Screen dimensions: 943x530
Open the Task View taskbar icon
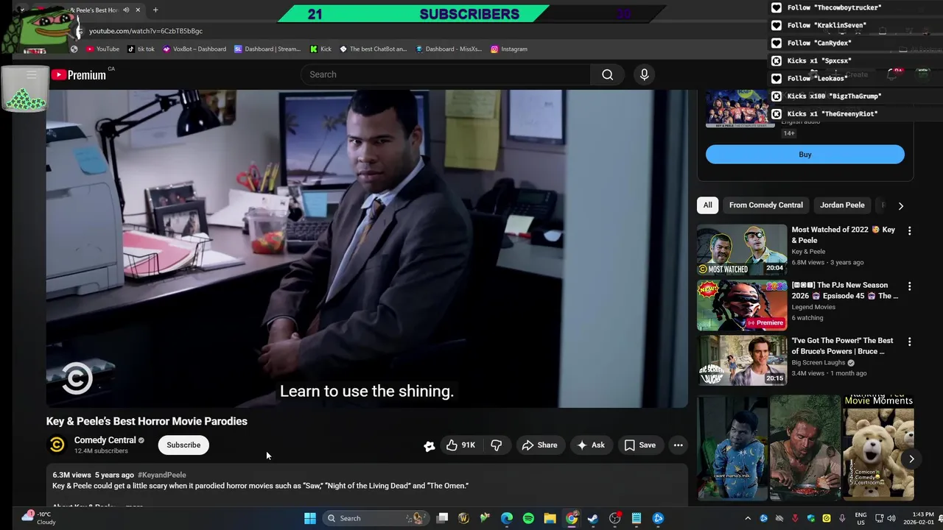442,518
